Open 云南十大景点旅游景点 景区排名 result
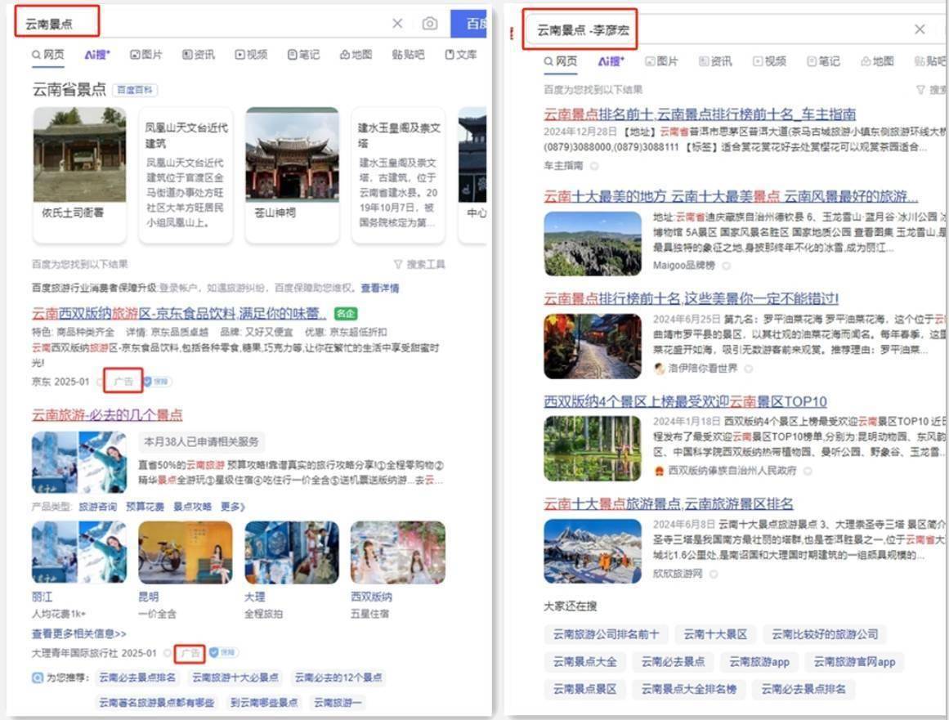This screenshot has height=720, width=949. tap(668, 503)
